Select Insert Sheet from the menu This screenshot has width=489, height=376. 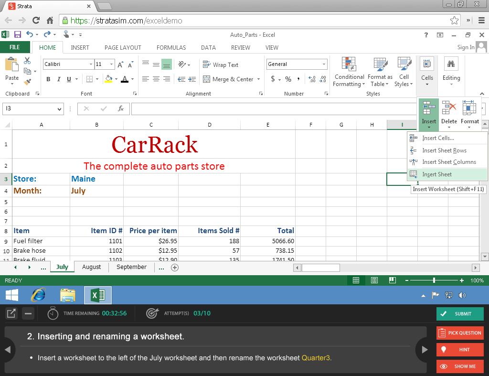pyautogui.click(x=447, y=174)
